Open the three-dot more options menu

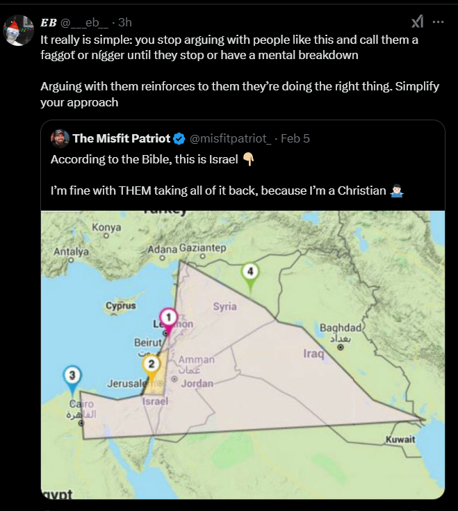(438, 22)
